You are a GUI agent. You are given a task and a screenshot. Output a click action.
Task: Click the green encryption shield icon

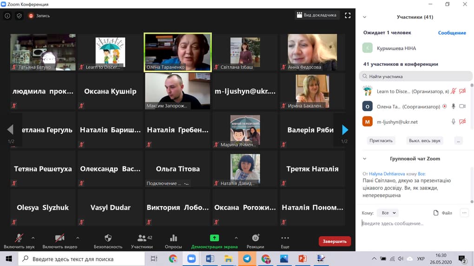[19, 16]
